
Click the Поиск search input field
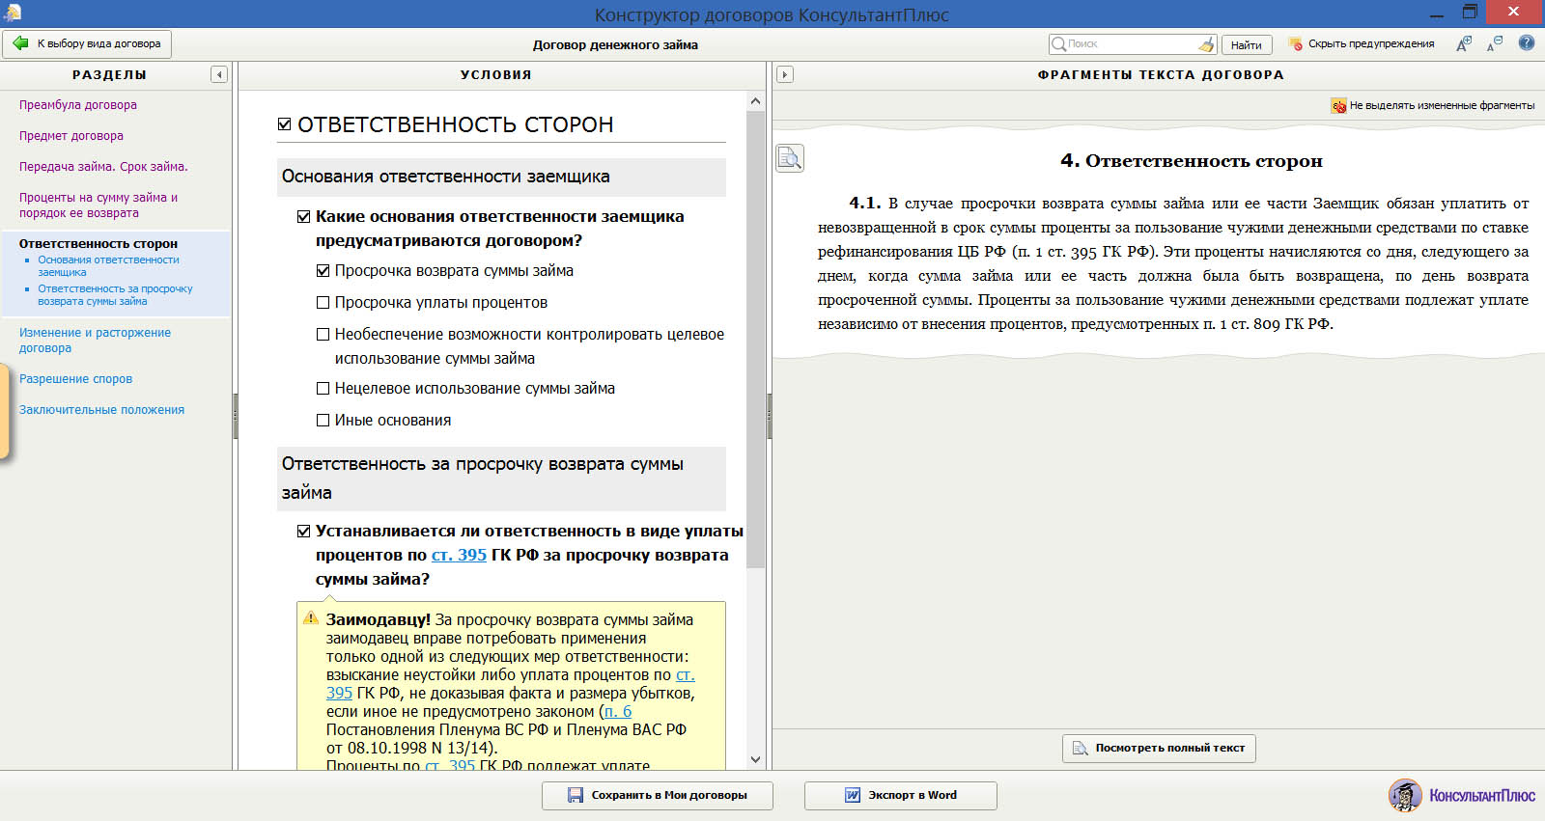pyautogui.click(x=1132, y=43)
